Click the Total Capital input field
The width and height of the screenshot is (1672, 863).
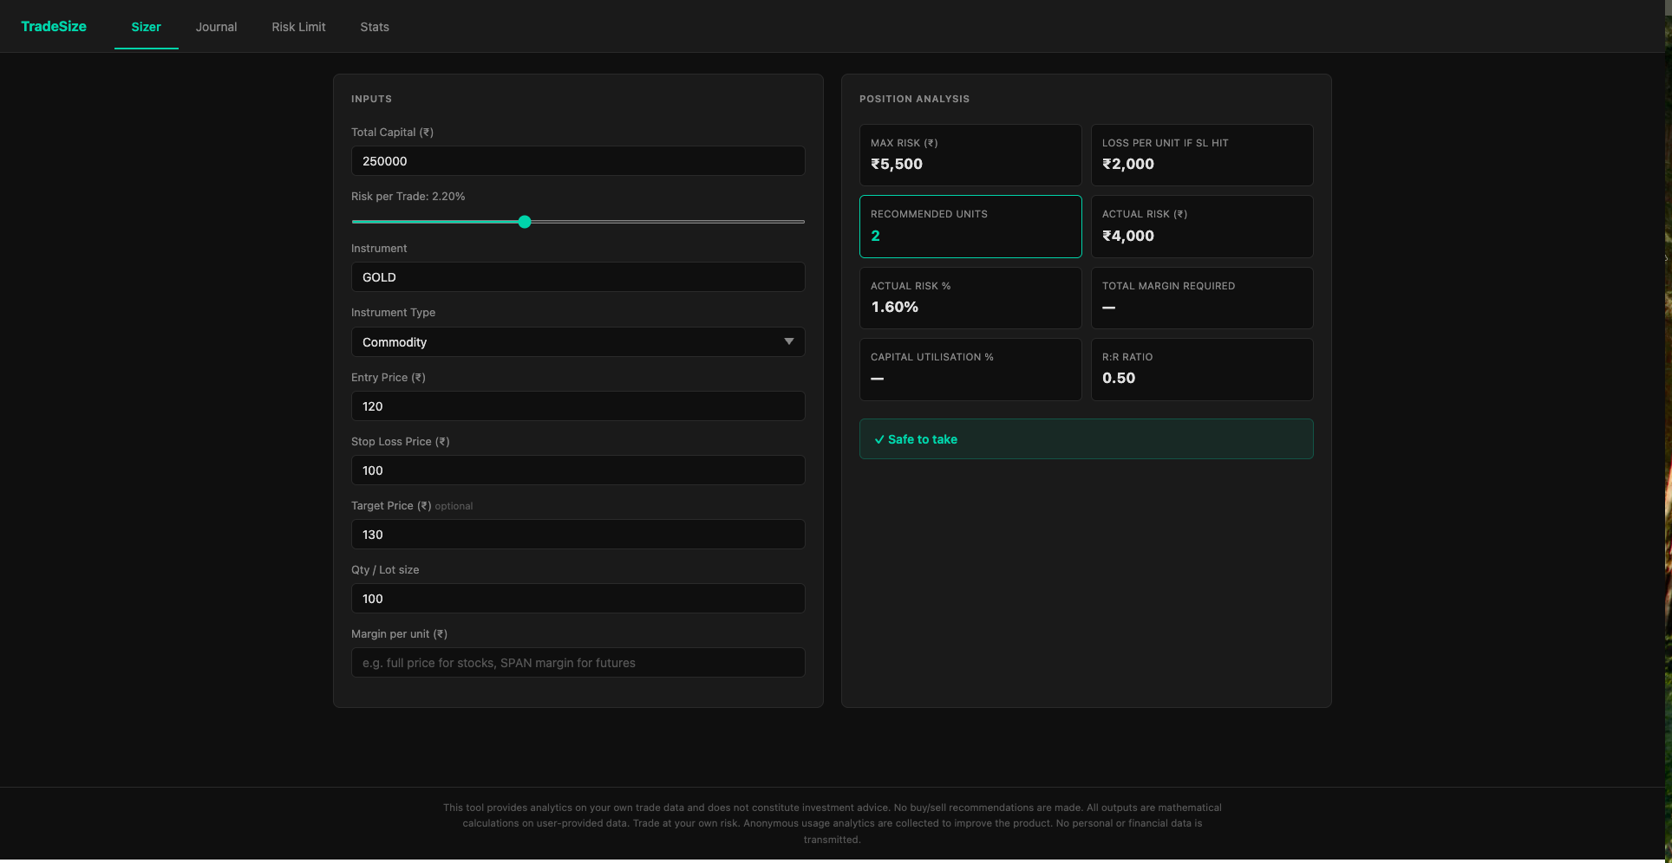pyautogui.click(x=577, y=160)
